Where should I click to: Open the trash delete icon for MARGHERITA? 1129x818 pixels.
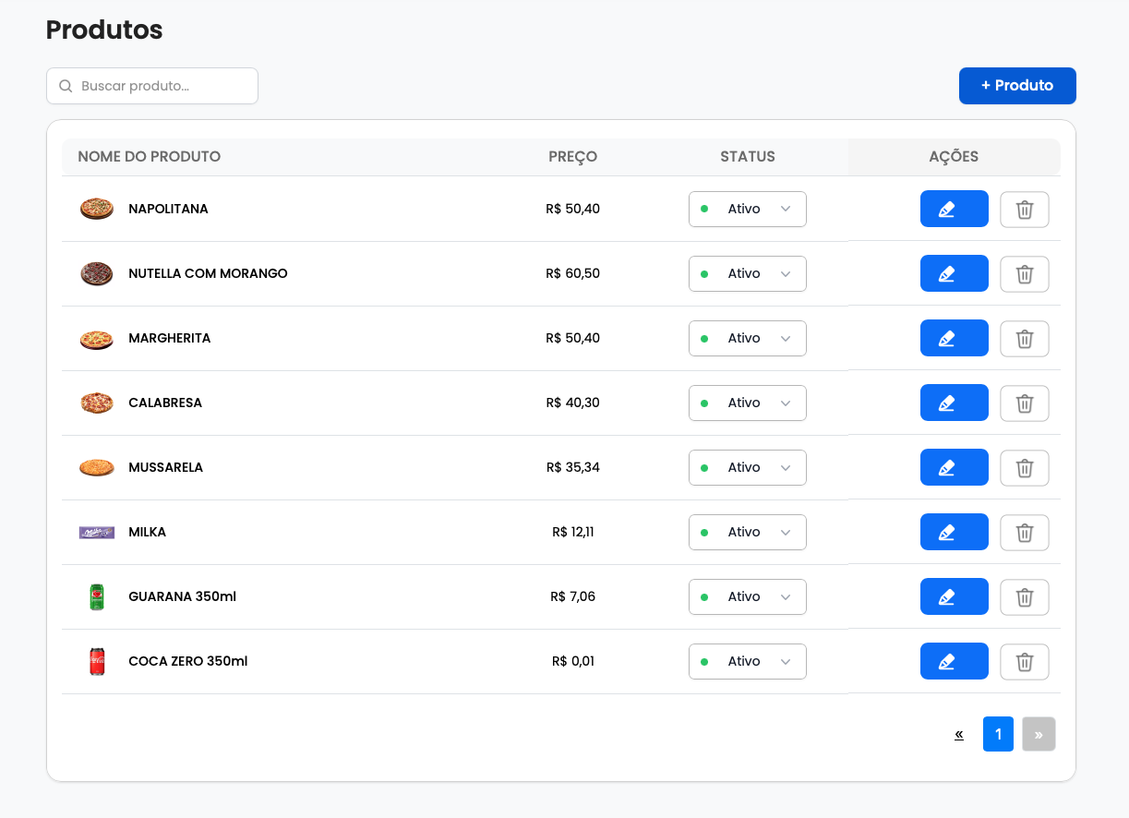pyautogui.click(x=1024, y=338)
